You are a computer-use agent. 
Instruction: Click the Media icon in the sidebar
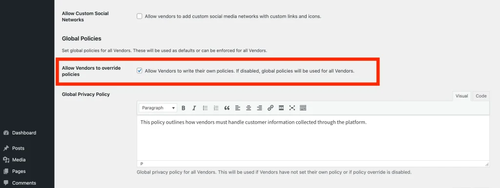point(6,160)
